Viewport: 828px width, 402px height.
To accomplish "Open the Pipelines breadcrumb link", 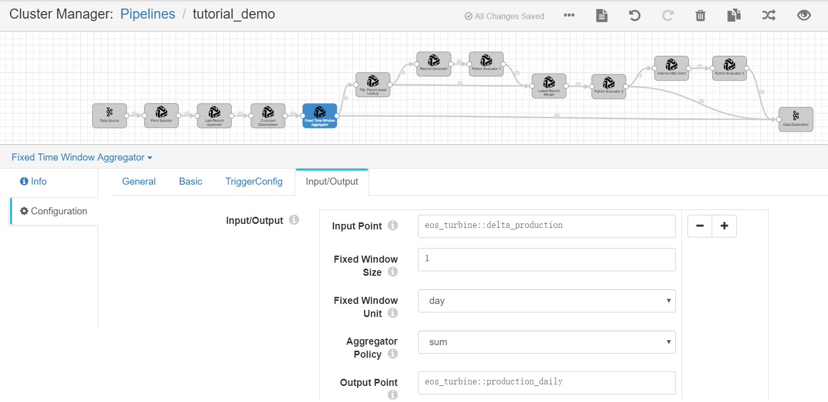I will pos(148,14).
